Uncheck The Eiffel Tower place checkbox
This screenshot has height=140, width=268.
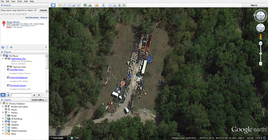8,70
